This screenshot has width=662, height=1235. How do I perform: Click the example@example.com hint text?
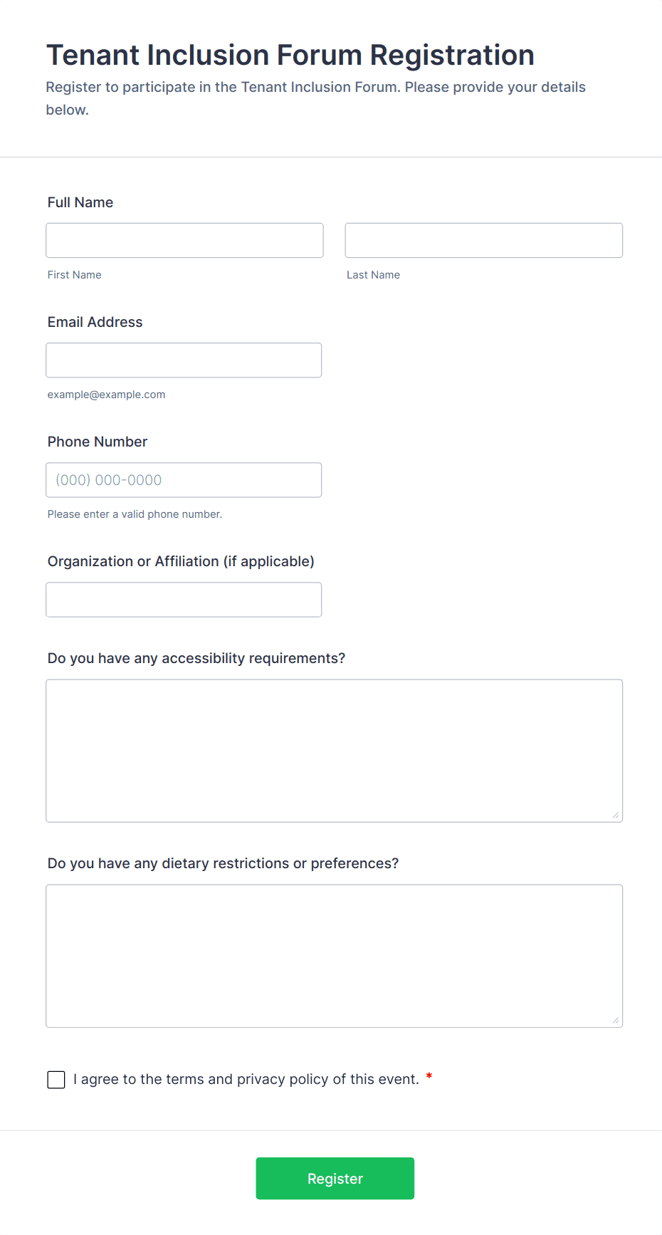click(x=107, y=395)
